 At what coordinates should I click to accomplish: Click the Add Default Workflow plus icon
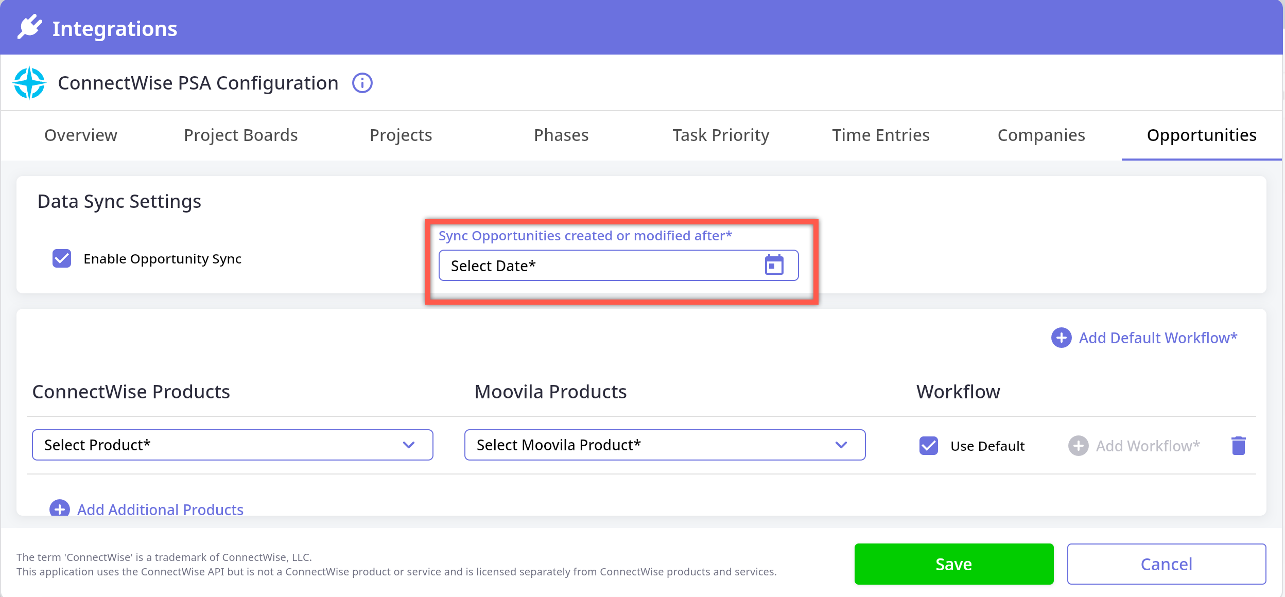1061,338
